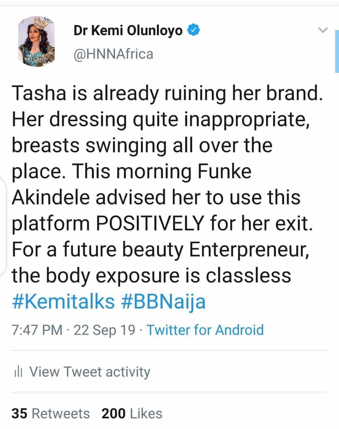
Task: Click the tweet activity bar chart icon
Action: pyautogui.click(x=18, y=372)
